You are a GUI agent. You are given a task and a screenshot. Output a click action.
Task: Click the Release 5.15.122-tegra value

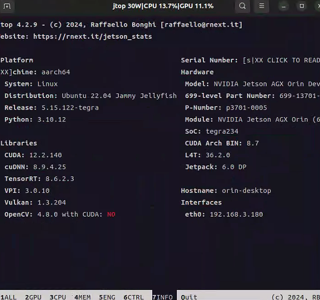click(x=70, y=108)
